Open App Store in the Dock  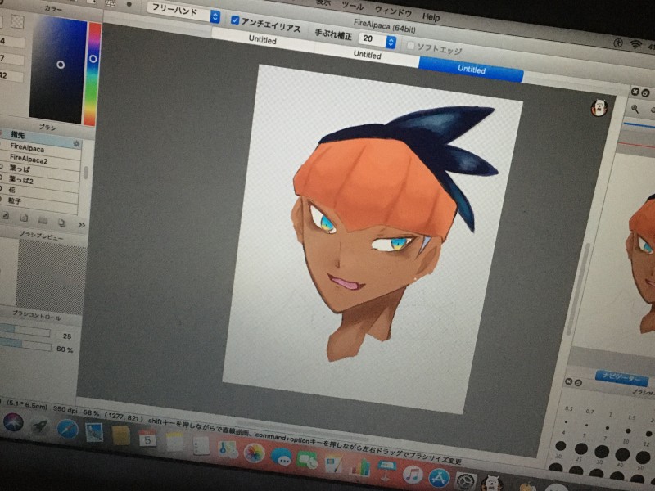click(439, 478)
